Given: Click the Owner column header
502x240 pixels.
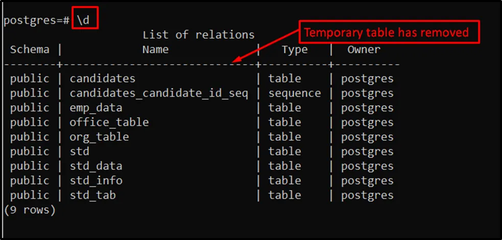Looking at the screenshot, I should pos(364,49).
